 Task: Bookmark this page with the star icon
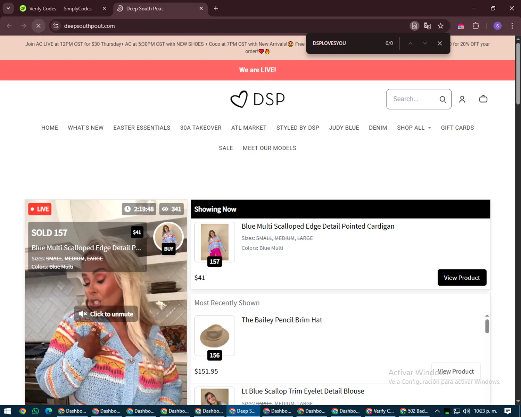click(x=441, y=26)
